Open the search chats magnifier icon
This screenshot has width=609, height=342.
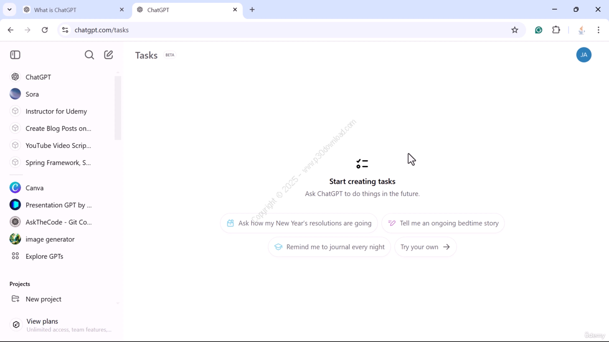point(89,55)
